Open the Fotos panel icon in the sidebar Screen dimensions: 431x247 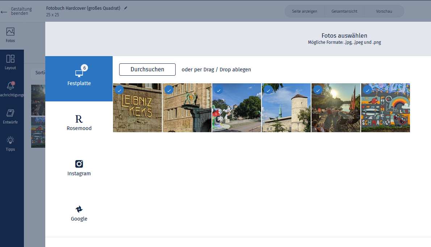(10, 32)
